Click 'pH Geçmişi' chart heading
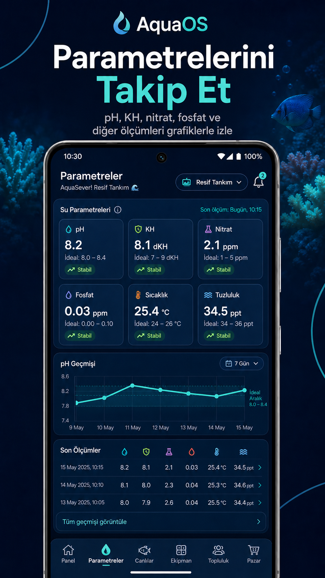 pos(78,364)
